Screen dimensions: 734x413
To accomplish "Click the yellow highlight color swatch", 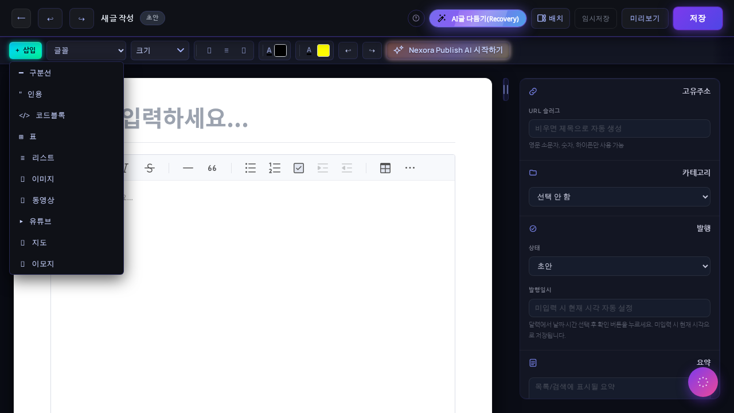I will [323, 50].
